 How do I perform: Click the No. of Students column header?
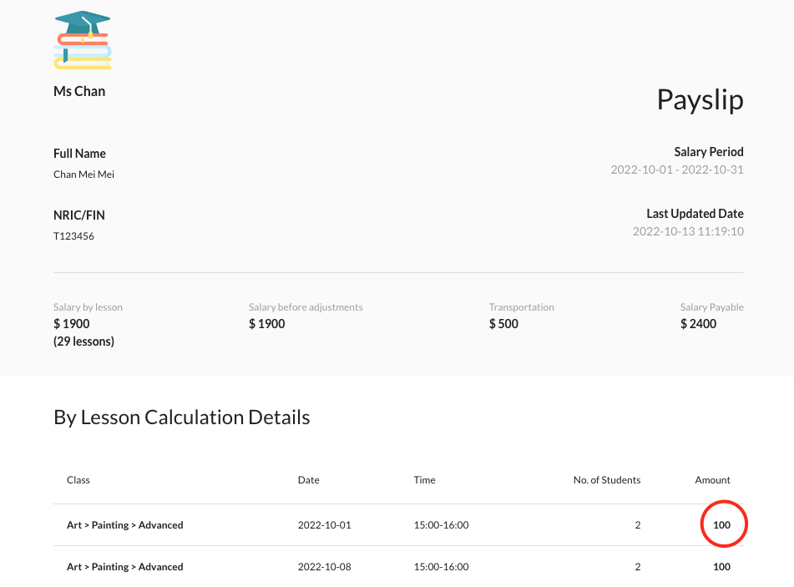coord(606,480)
